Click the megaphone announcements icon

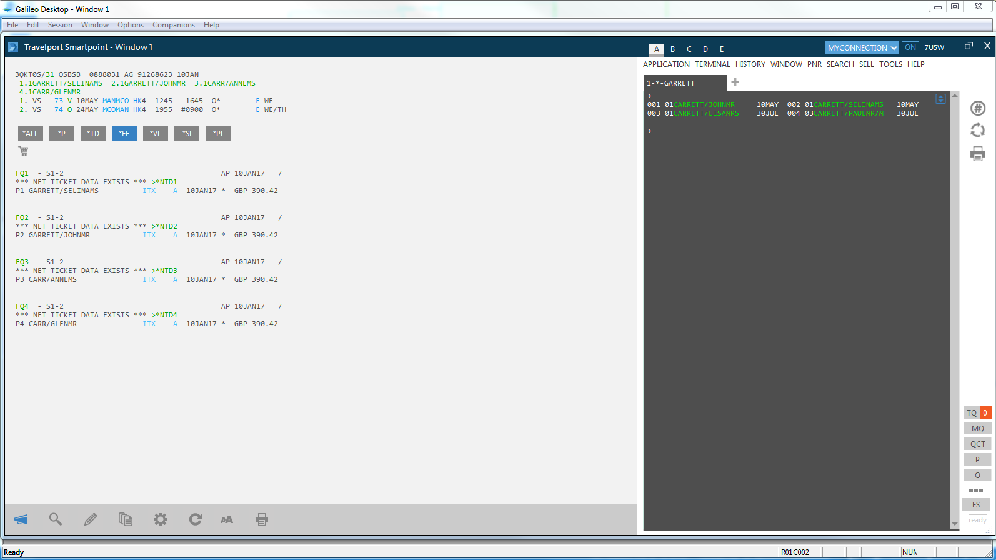click(21, 519)
